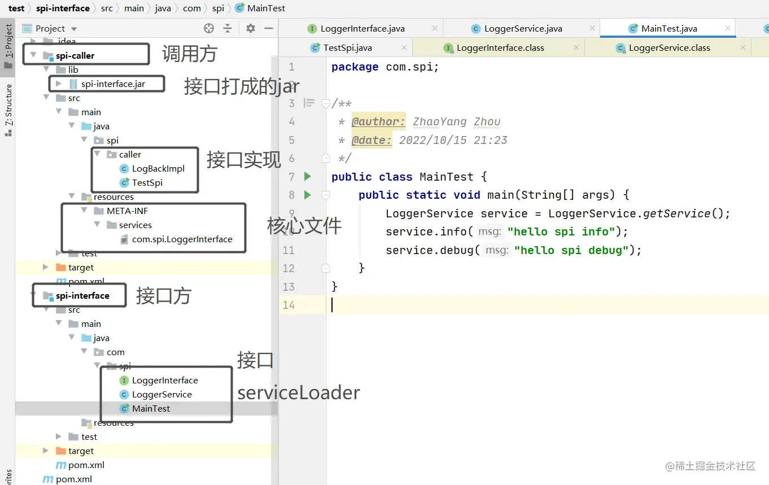This screenshot has height=485, width=769.
Task: Open the LoggerInterface.class tab
Action: pyautogui.click(x=500, y=47)
